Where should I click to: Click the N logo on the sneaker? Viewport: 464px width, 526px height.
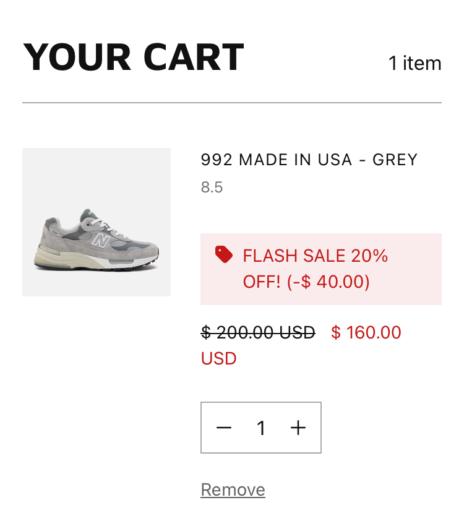(x=101, y=239)
